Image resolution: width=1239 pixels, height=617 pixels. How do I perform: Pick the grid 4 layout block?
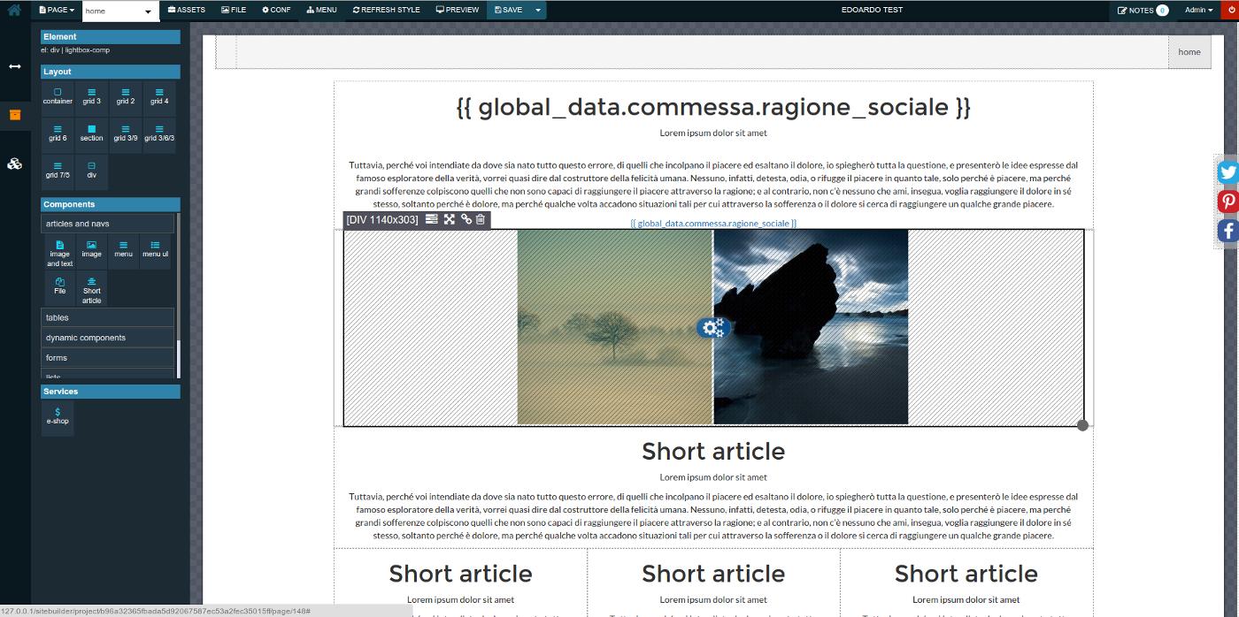tap(159, 96)
